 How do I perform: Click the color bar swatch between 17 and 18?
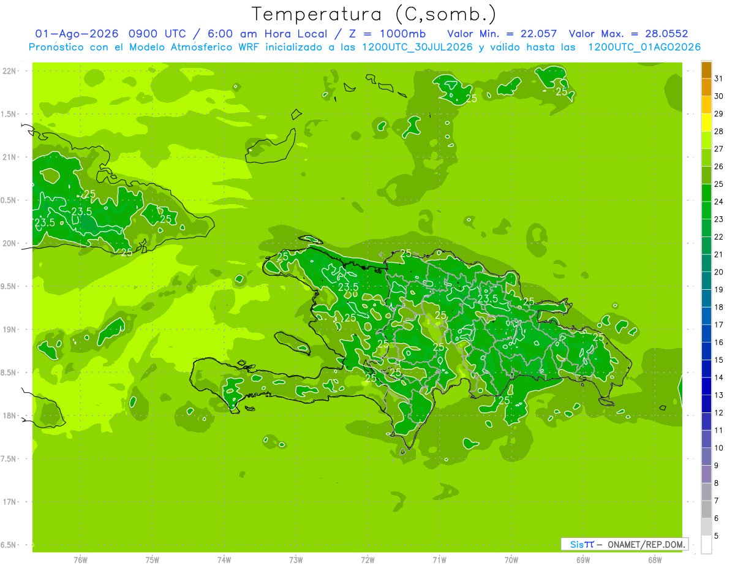(x=706, y=316)
